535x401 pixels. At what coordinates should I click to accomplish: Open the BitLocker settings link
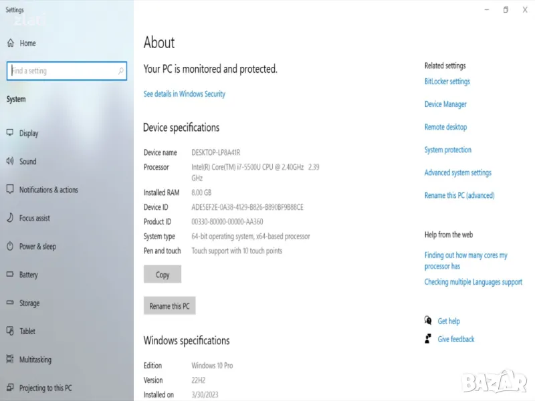click(447, 82)
